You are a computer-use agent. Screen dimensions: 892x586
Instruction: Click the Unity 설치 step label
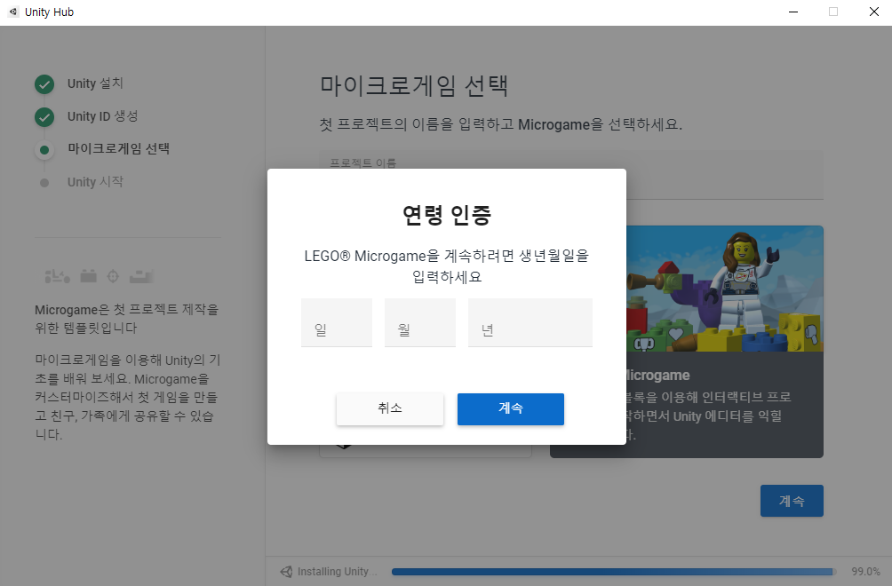pos(95,83)
